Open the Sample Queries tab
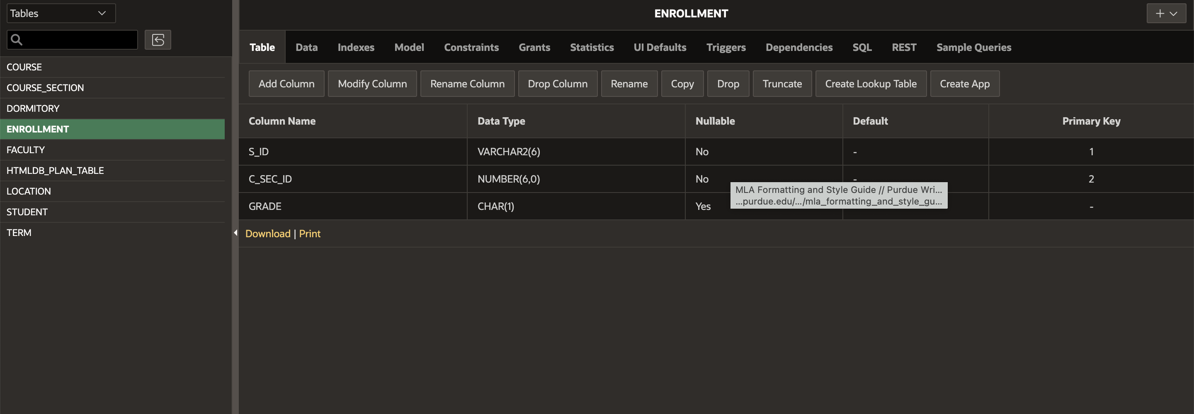 (973, 47)
